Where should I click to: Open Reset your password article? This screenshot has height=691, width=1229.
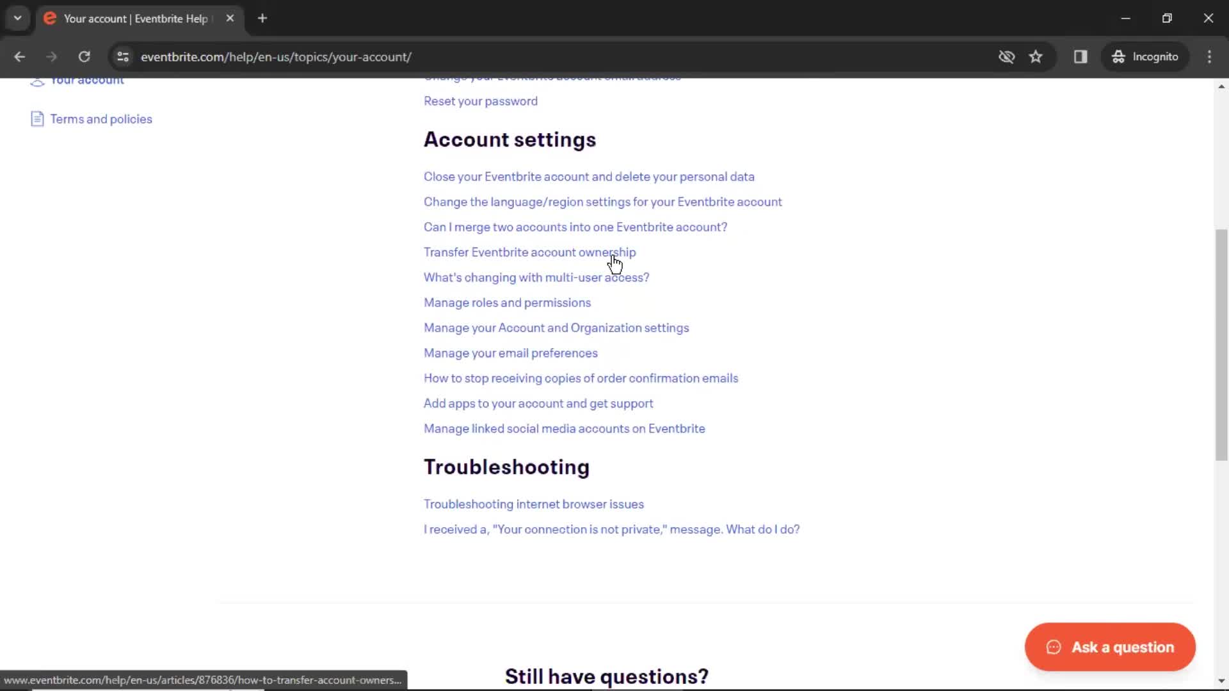pos(481,101)
